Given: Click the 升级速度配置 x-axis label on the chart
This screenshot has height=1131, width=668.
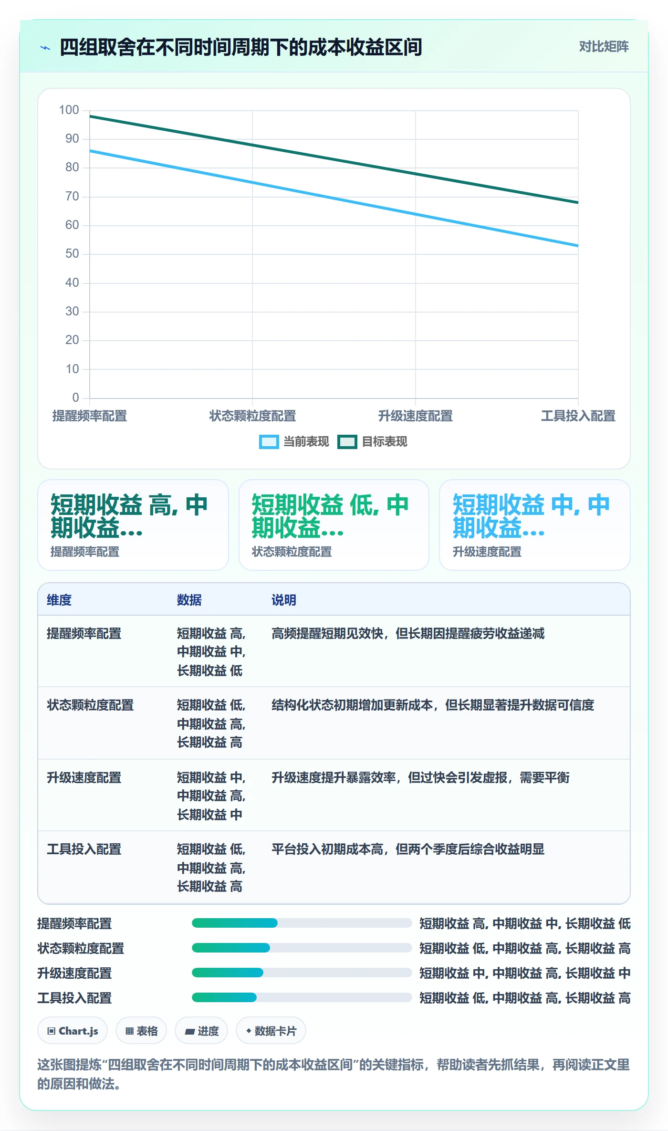Looking at the screenshot, I should pyautogui.click(x=415, y=416).
